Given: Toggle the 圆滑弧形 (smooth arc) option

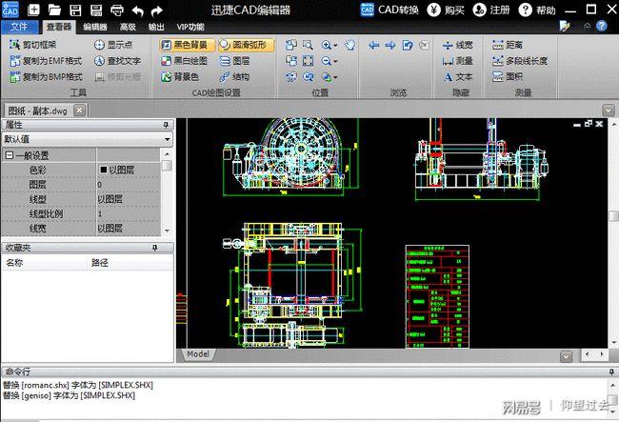Looking at the screenshot, I should click(x=245, y=45).
